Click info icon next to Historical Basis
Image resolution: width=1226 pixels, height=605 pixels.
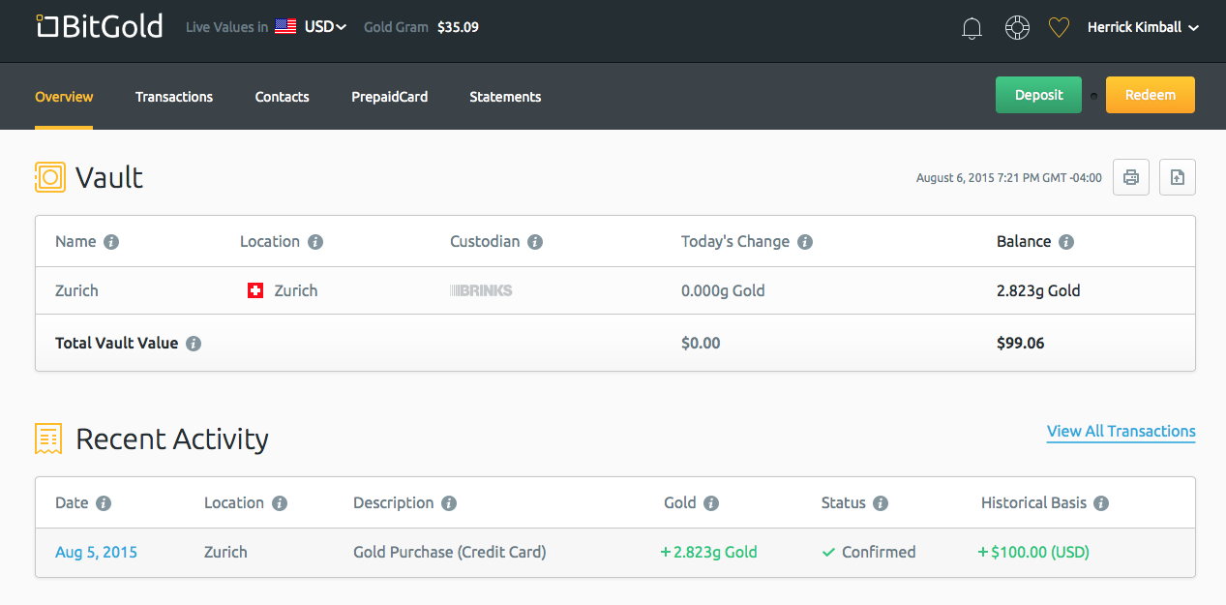(x=1101, y=503)
